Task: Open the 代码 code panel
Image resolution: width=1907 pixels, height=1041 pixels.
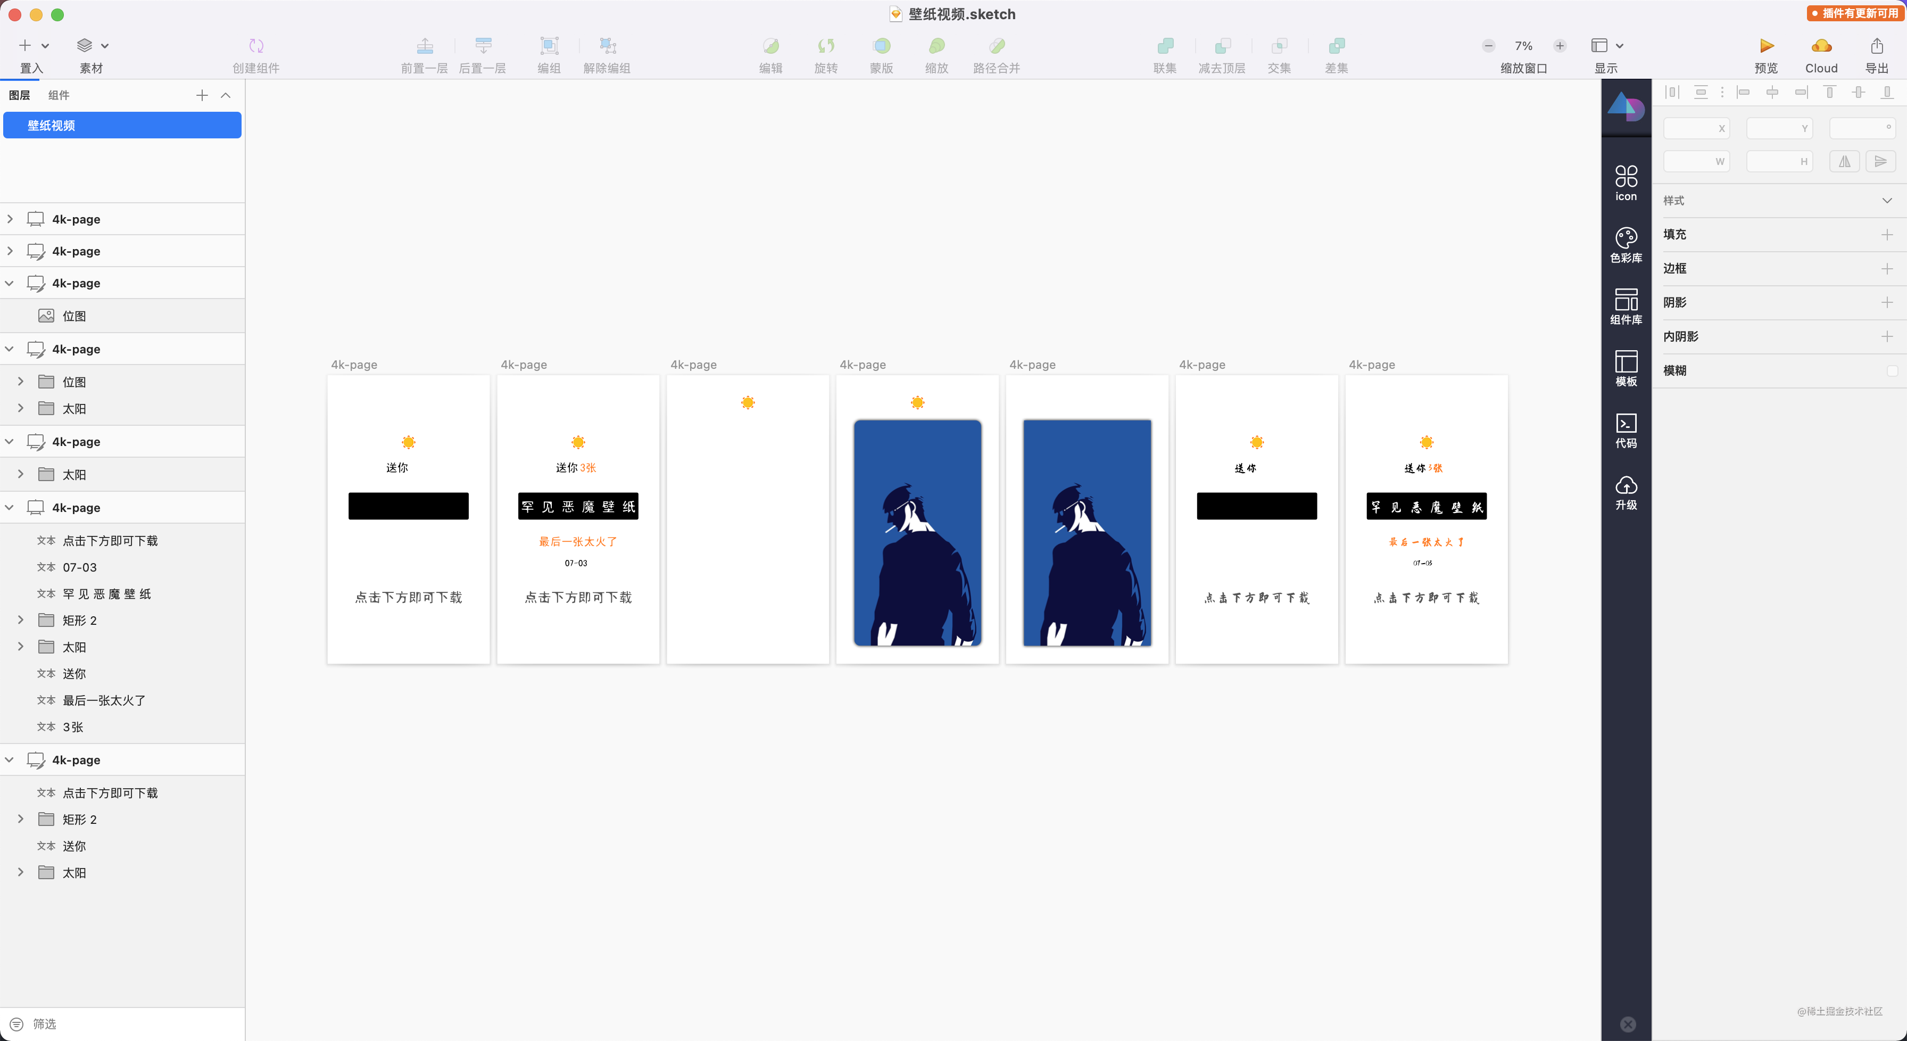Action: [1627, 430]
